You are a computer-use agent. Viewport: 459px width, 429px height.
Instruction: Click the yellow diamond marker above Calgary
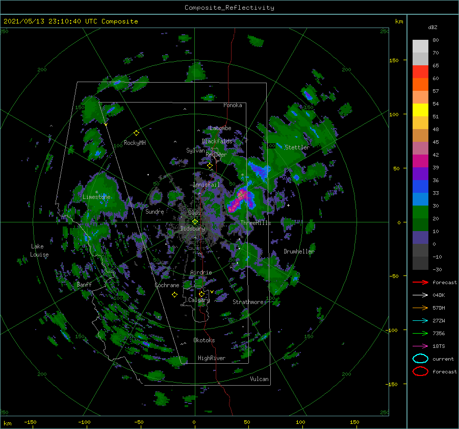(201, 294)
